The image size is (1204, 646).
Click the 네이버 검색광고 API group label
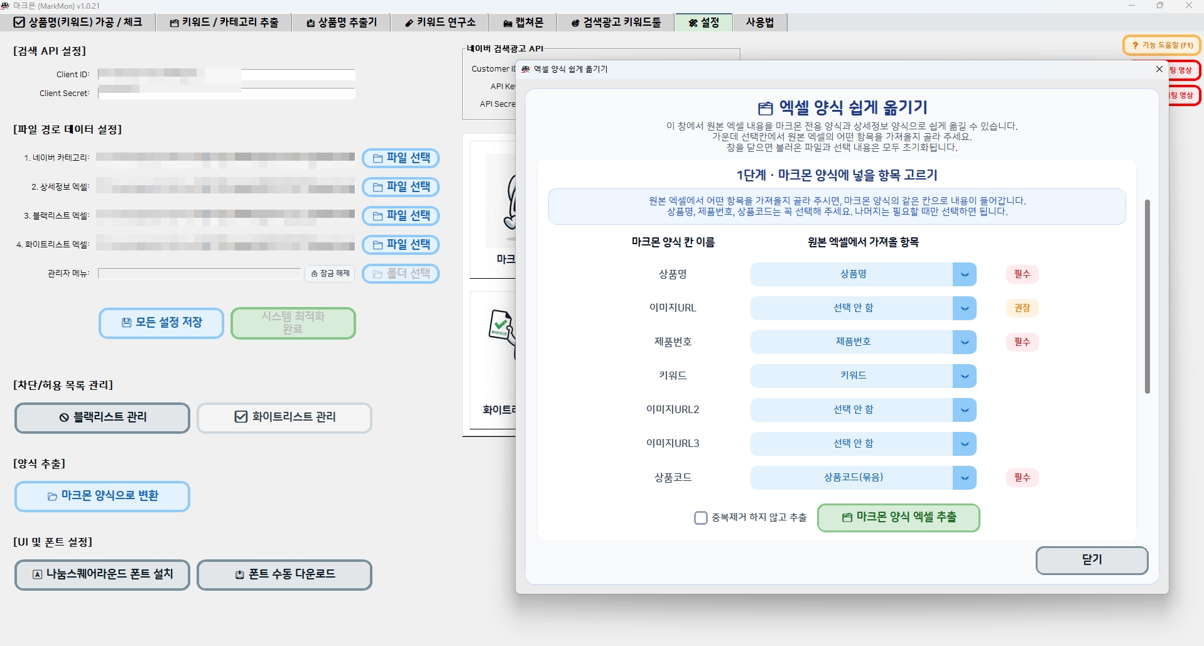click(x=506, y=48)
